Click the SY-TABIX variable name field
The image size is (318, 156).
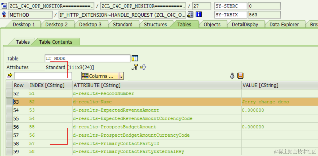pyautogui.click(x=231, y=15)
